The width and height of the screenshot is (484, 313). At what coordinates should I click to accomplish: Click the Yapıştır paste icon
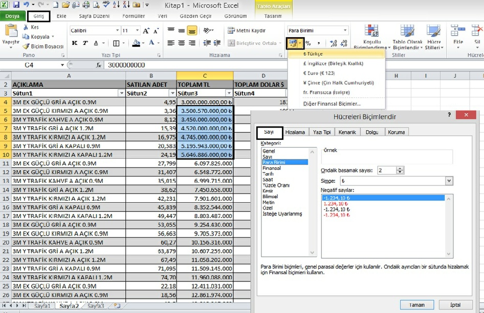tap(11, 31)
